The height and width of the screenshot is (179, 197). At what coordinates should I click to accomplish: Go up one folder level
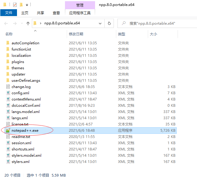point(28,23)
